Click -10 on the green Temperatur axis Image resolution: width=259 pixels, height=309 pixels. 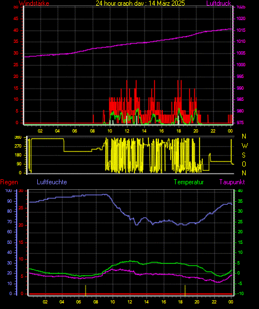(x=240, y=293)
